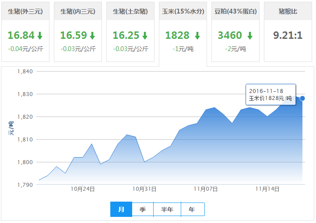
Task: Open the 豆粕(43%蛋白) price card
Action: pos(235,32)
